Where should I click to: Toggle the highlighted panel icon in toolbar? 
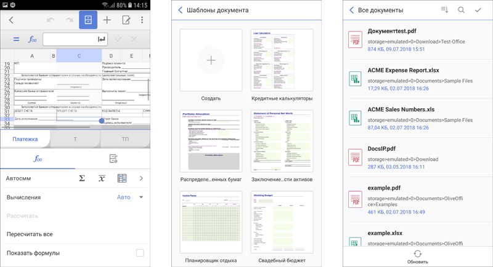click(x=88, y=20)
